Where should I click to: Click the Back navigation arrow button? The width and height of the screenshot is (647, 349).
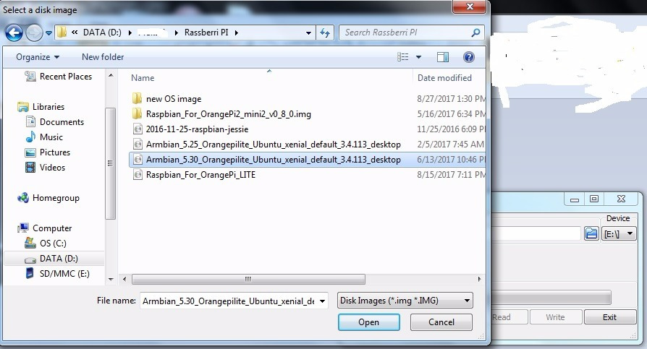(14, 33)
